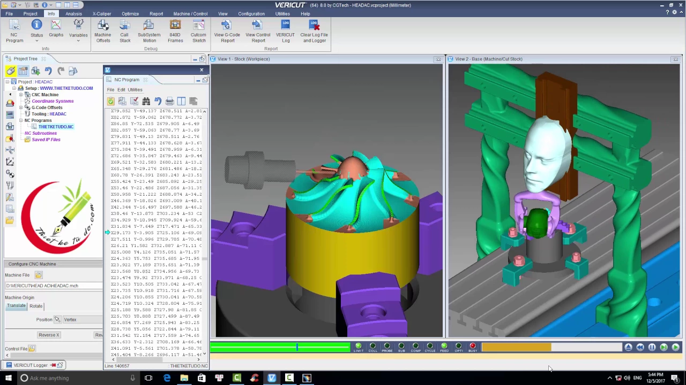Open the 840D Frames tool
The height and width of the screenshot is (385, 686).
pos(175,31)
